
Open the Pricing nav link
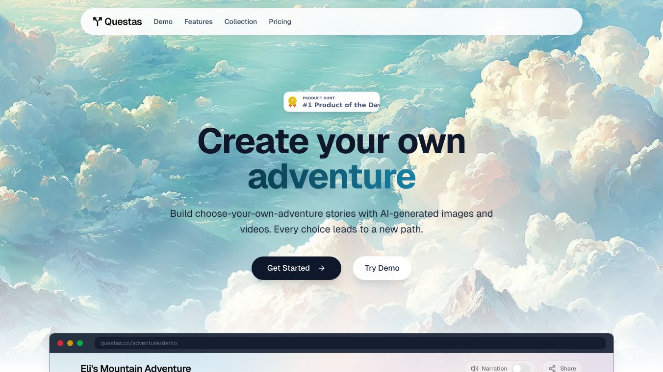[280, 22]
